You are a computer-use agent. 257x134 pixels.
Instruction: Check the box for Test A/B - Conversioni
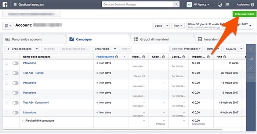pyautogui.click(x=6, y=103)
